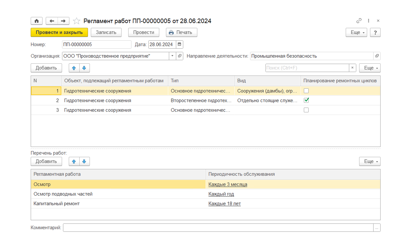Select object cell in row 1
Image resolution: width=410 pixels, height=250 pixels.
[x=114, y=91]
